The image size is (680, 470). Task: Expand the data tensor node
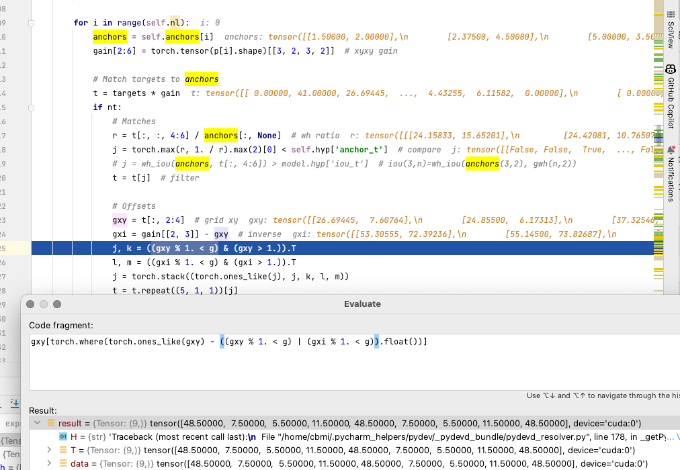(x=49, y=463)
